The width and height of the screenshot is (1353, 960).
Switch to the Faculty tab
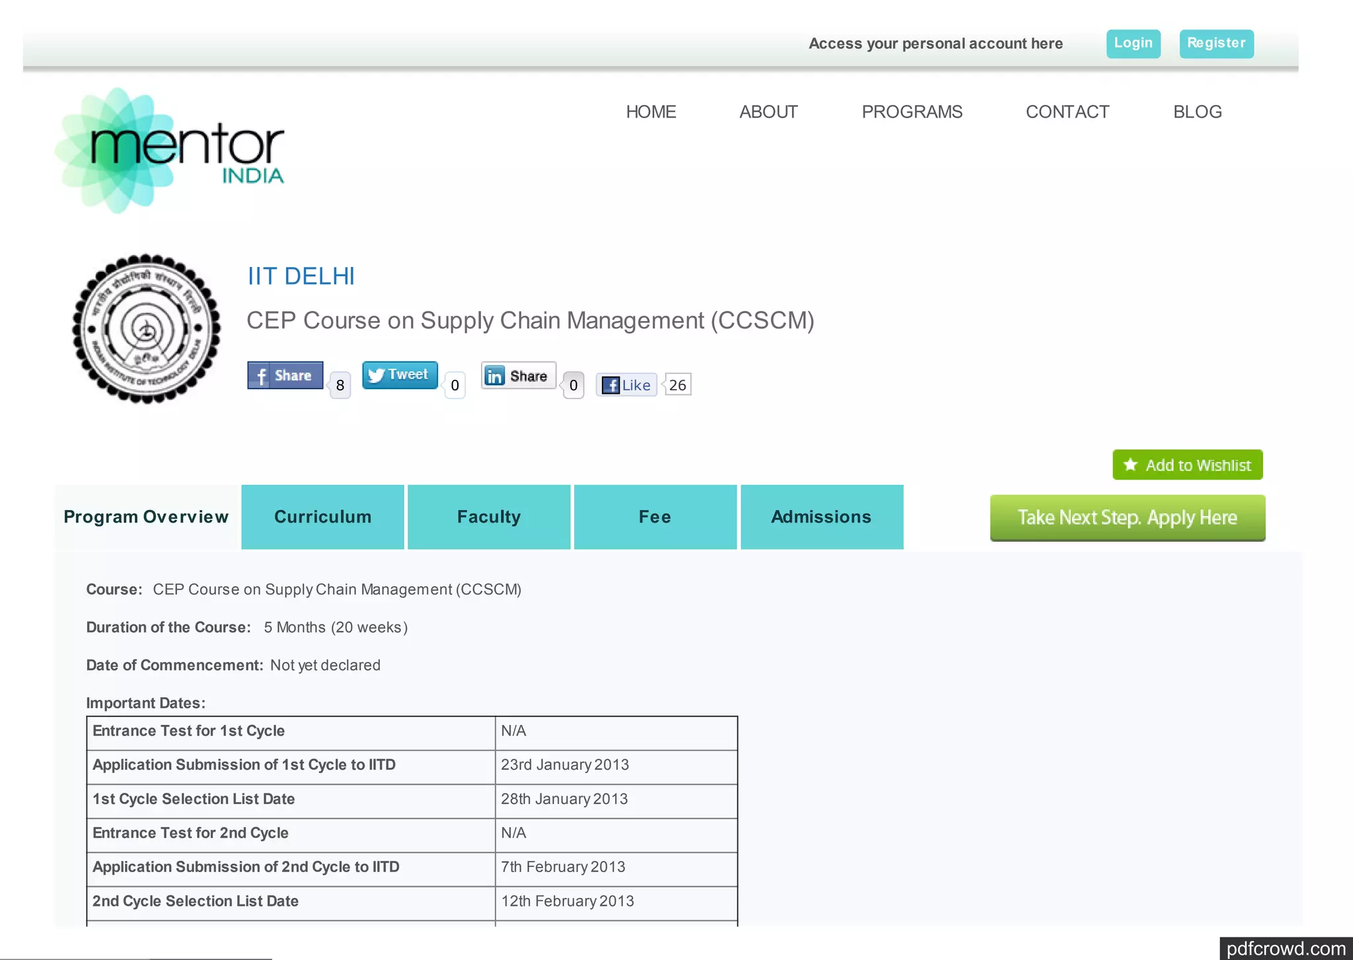[x=489, y=517]
